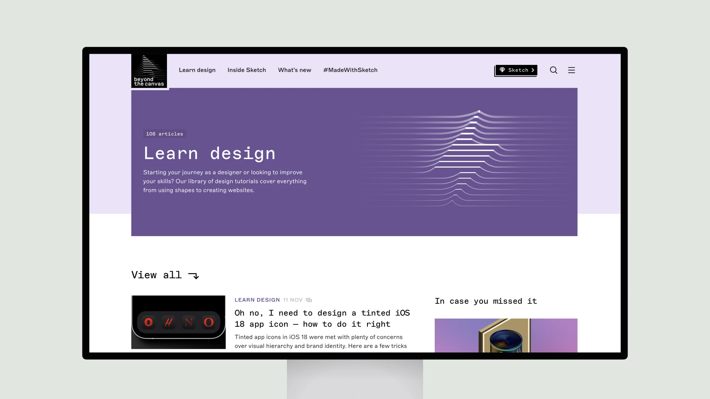Expand the 108 articles section header
This screenshot has width=710, height=399.
point(164,133)
